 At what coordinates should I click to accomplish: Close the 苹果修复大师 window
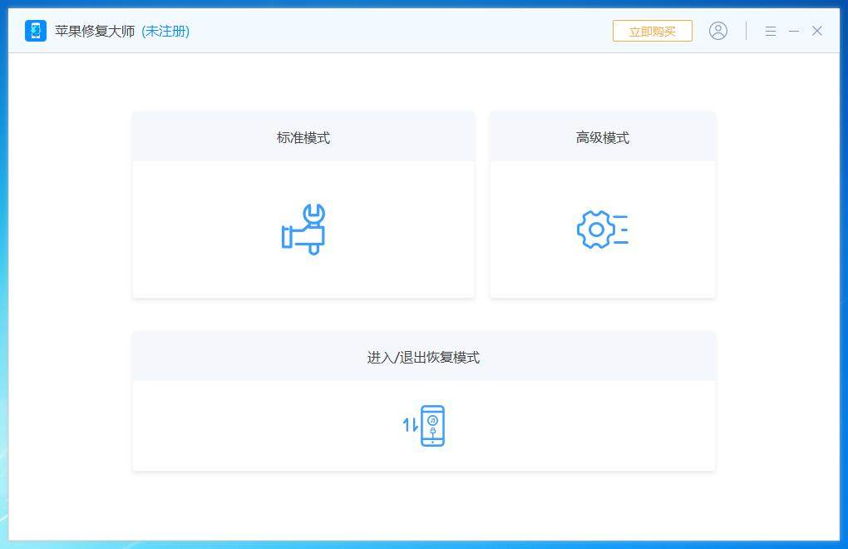(x=817, y=31)
